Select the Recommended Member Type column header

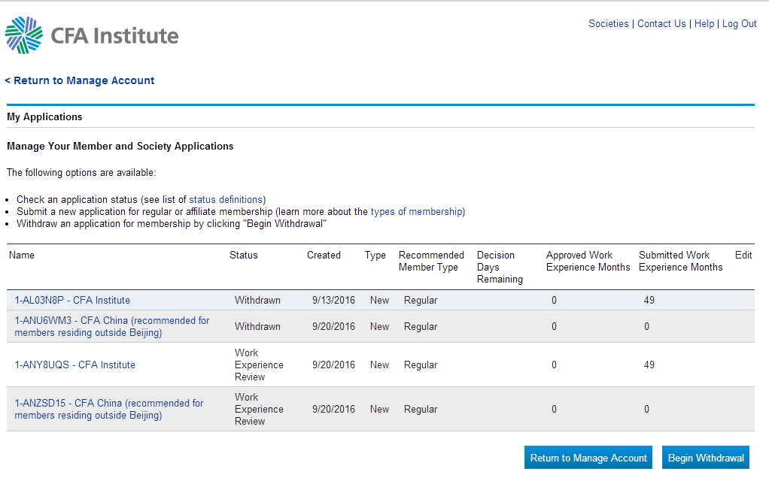click(x=431, y=262)
